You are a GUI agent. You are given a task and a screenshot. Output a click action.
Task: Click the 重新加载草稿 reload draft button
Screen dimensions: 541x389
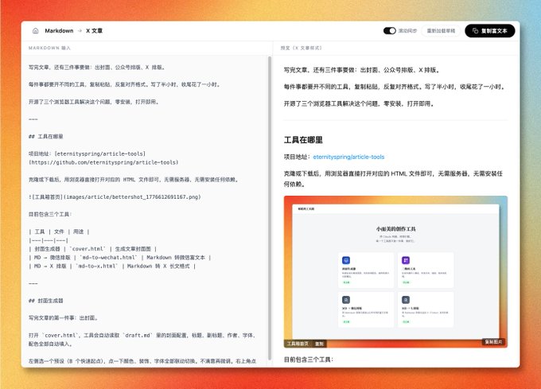tap(441, 31)
